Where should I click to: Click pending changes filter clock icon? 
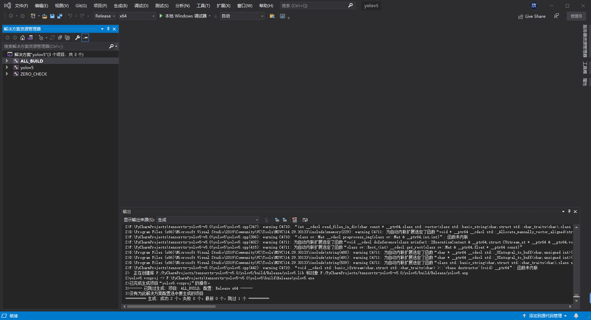click(41, 38)
